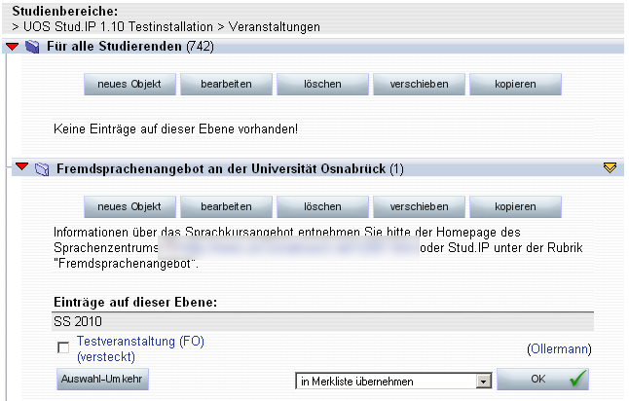Click 'bearbeiten' under Für alle Studierenden
Viewport: 629px width, 401px height.
coord(226,85)
